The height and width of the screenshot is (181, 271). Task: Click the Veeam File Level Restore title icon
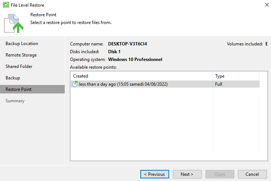pyautogui.click(x=6, y=5)
